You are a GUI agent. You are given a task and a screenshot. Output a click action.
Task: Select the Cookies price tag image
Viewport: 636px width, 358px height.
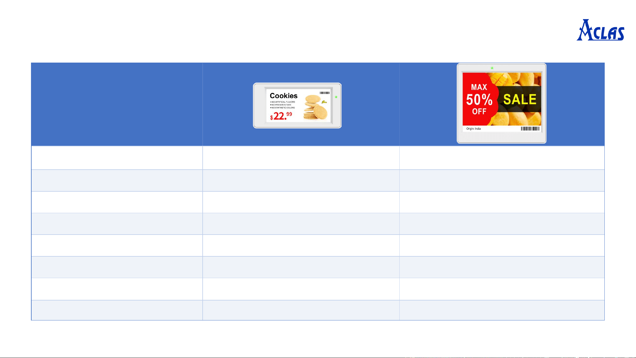pos(297,106)
